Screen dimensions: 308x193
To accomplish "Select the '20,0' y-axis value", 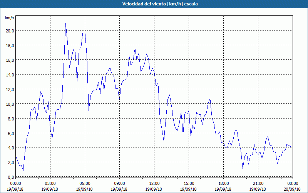I will pos(10,31).
